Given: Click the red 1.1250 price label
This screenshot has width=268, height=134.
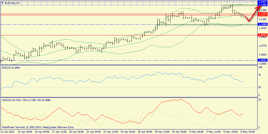Looking at the screenshot, I should tap(262, 13).
